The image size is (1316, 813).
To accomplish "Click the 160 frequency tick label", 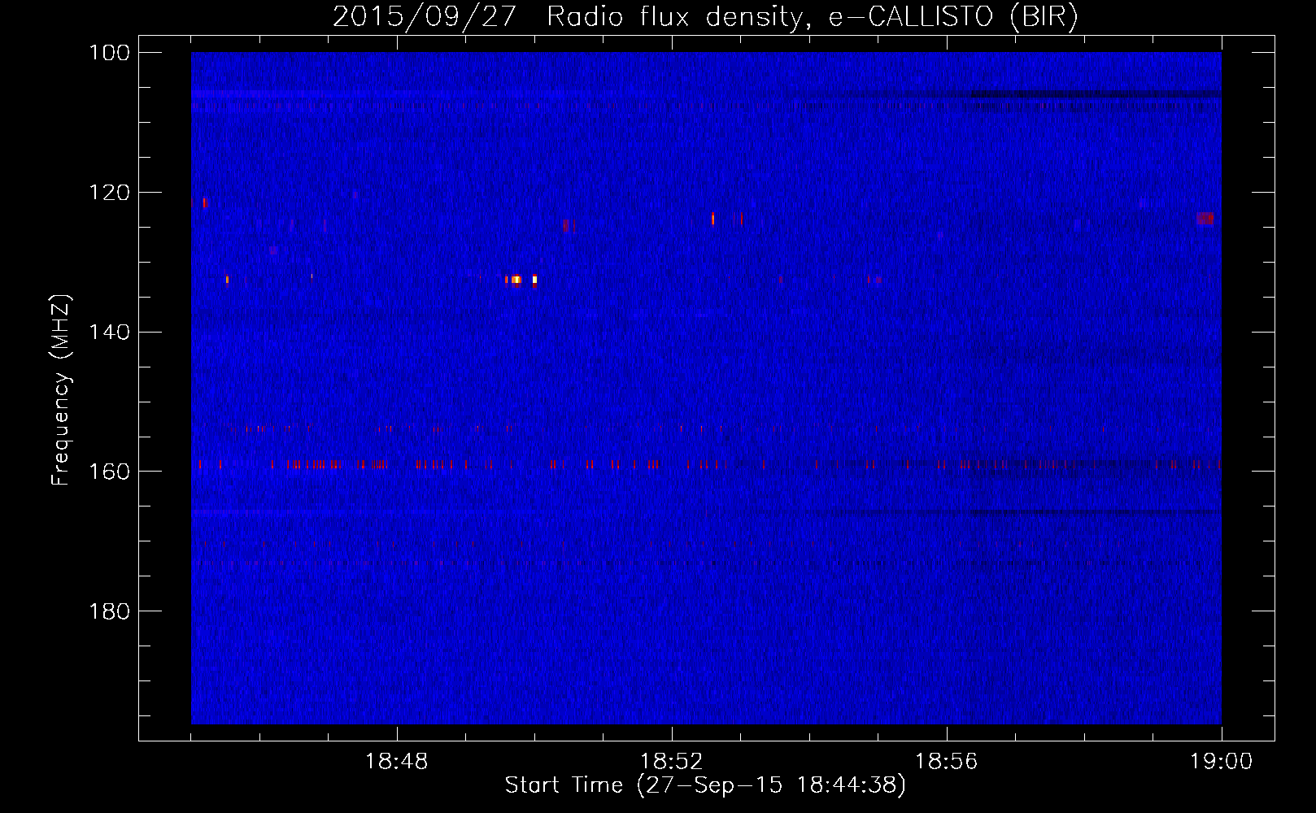I will (x=108, y=472).
